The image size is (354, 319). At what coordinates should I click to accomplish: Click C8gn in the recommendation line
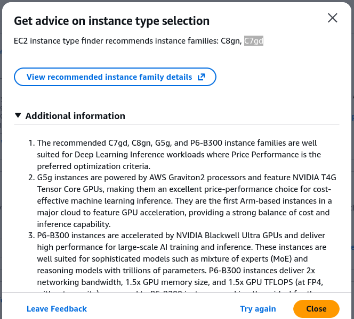[x=230, y=41]
